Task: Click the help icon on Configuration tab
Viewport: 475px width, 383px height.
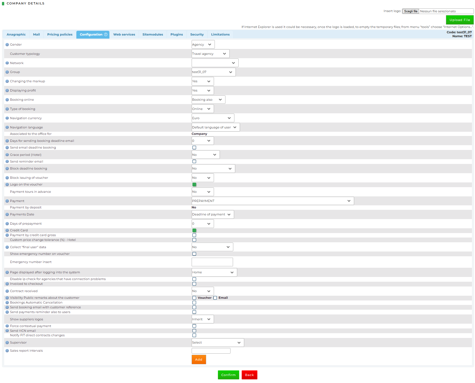Action: pyautogui.click(x=106, y=35)
